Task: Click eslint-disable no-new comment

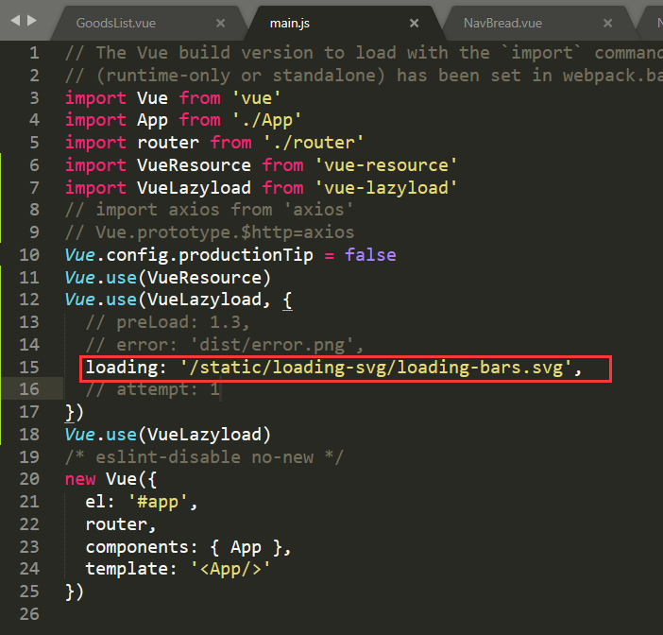Action: [204, 457]
